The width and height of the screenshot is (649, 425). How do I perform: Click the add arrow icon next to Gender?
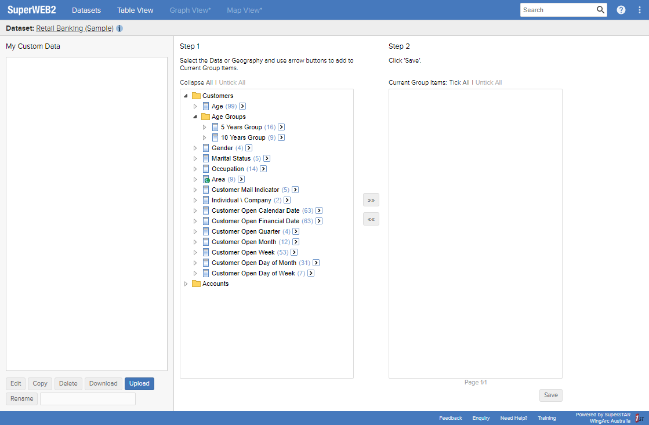(248, 148)
